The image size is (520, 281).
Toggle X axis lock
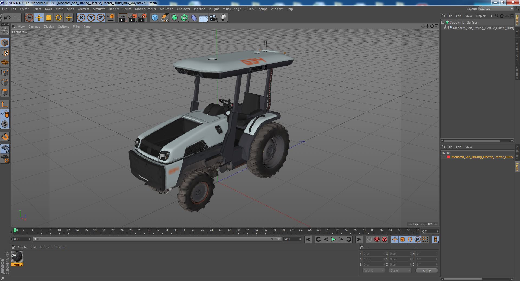[x=81, y=18]
